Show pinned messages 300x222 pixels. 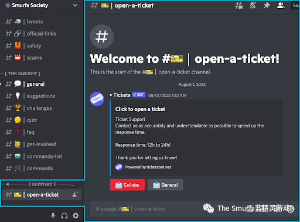tap(267, 5)
